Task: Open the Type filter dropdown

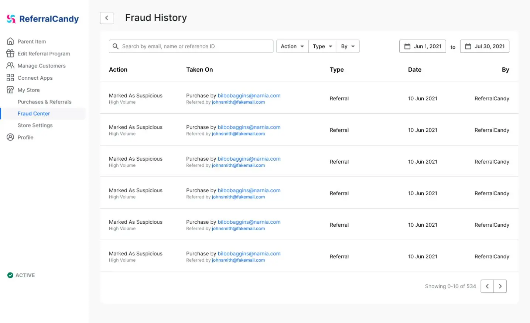Action: 323,47
